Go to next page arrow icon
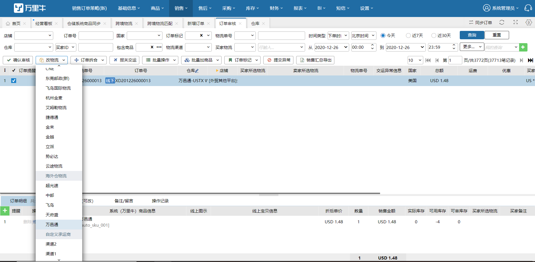535x262 pixels. click(521, 60)
